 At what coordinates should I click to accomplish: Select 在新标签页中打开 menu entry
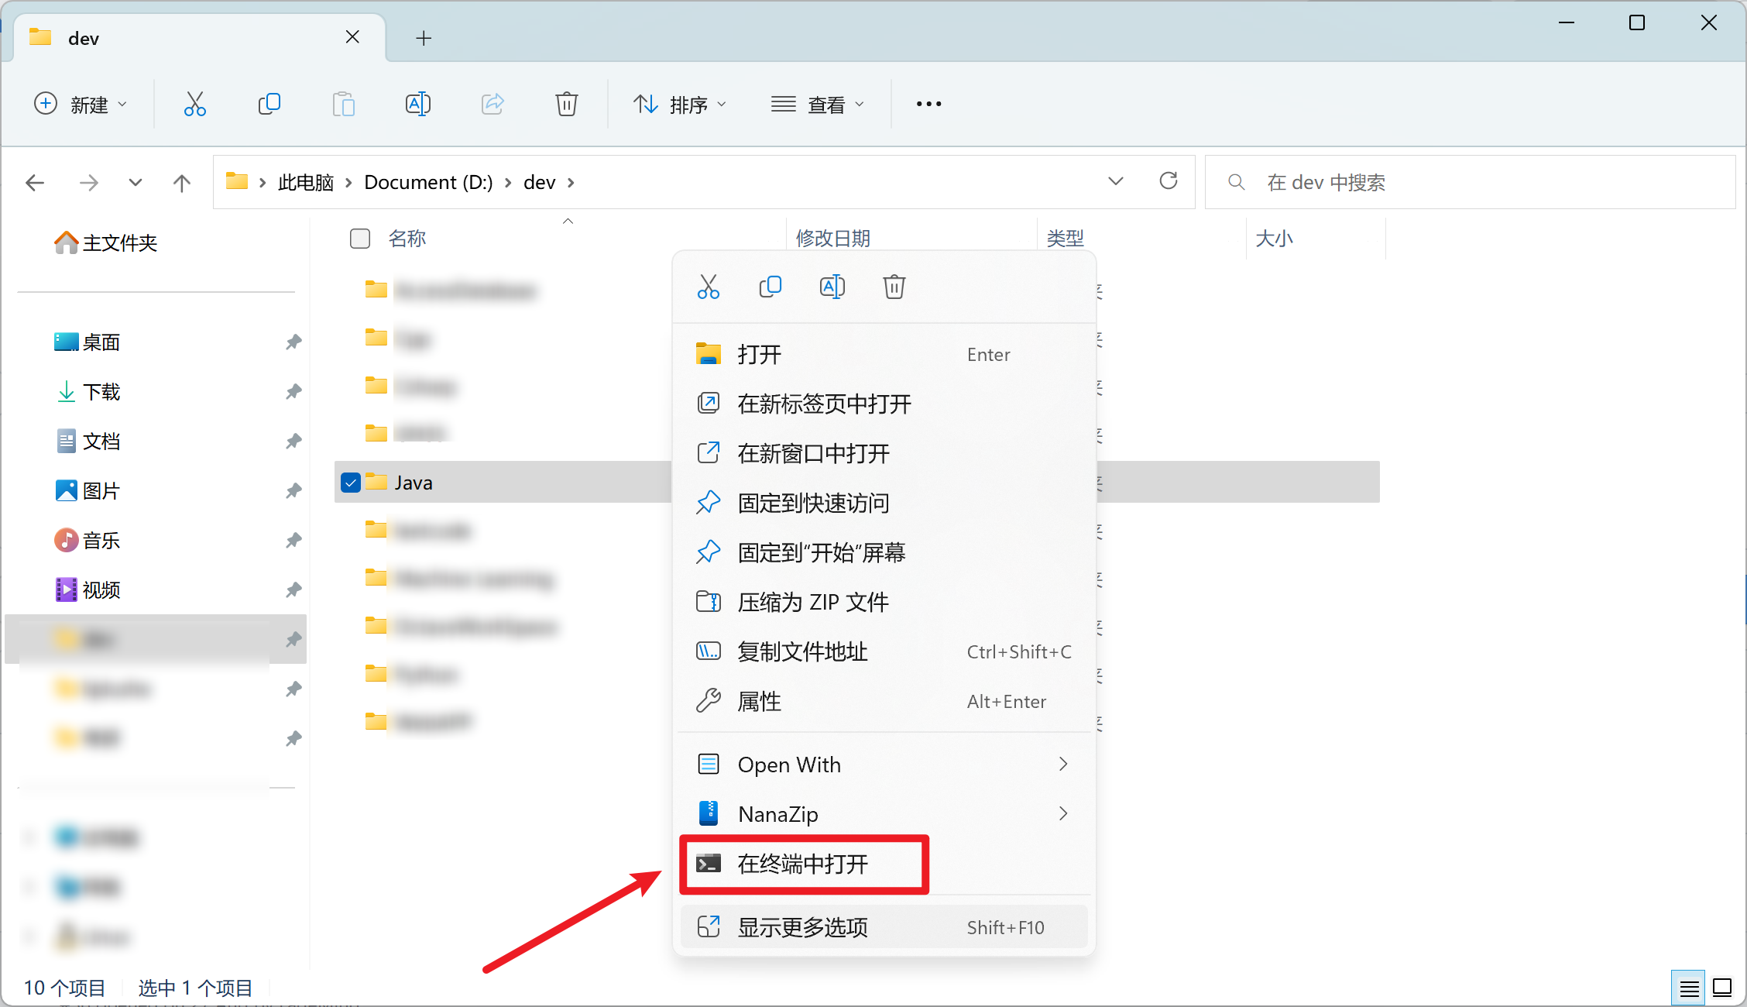pos(884,404)
